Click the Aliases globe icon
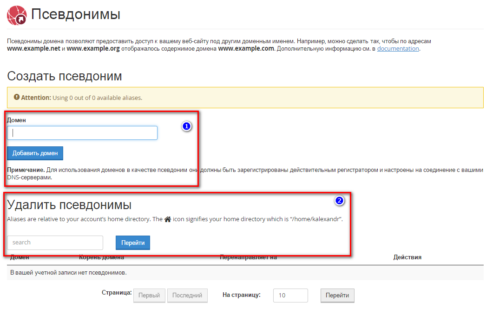 tap(17, 15)
